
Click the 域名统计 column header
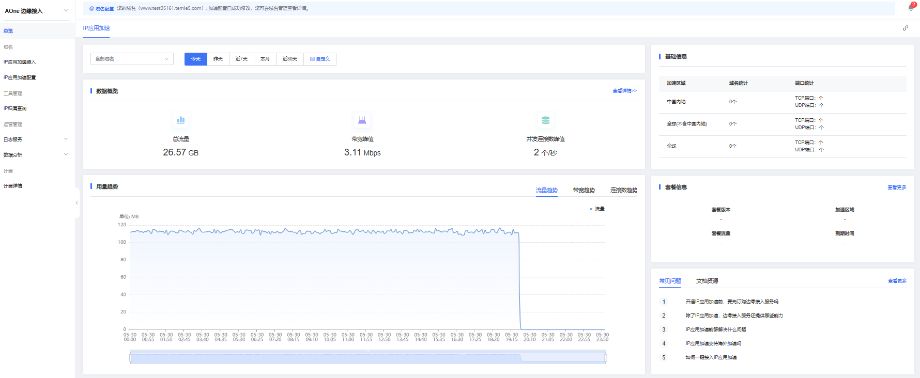click(739, 83)
